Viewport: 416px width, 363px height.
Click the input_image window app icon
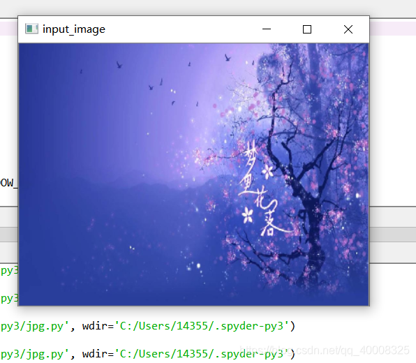tap(31, 29)
